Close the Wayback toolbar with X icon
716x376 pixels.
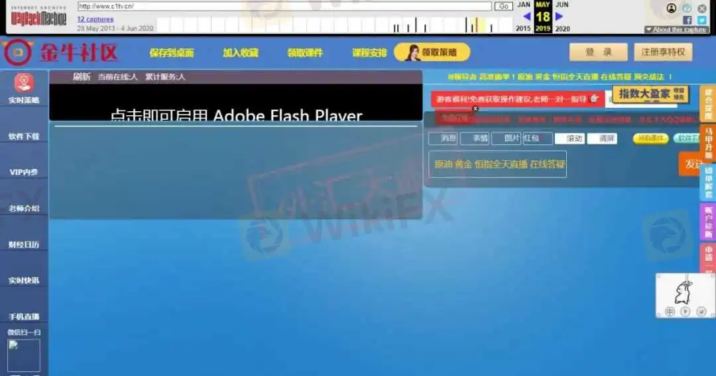[x=702, y=8]
